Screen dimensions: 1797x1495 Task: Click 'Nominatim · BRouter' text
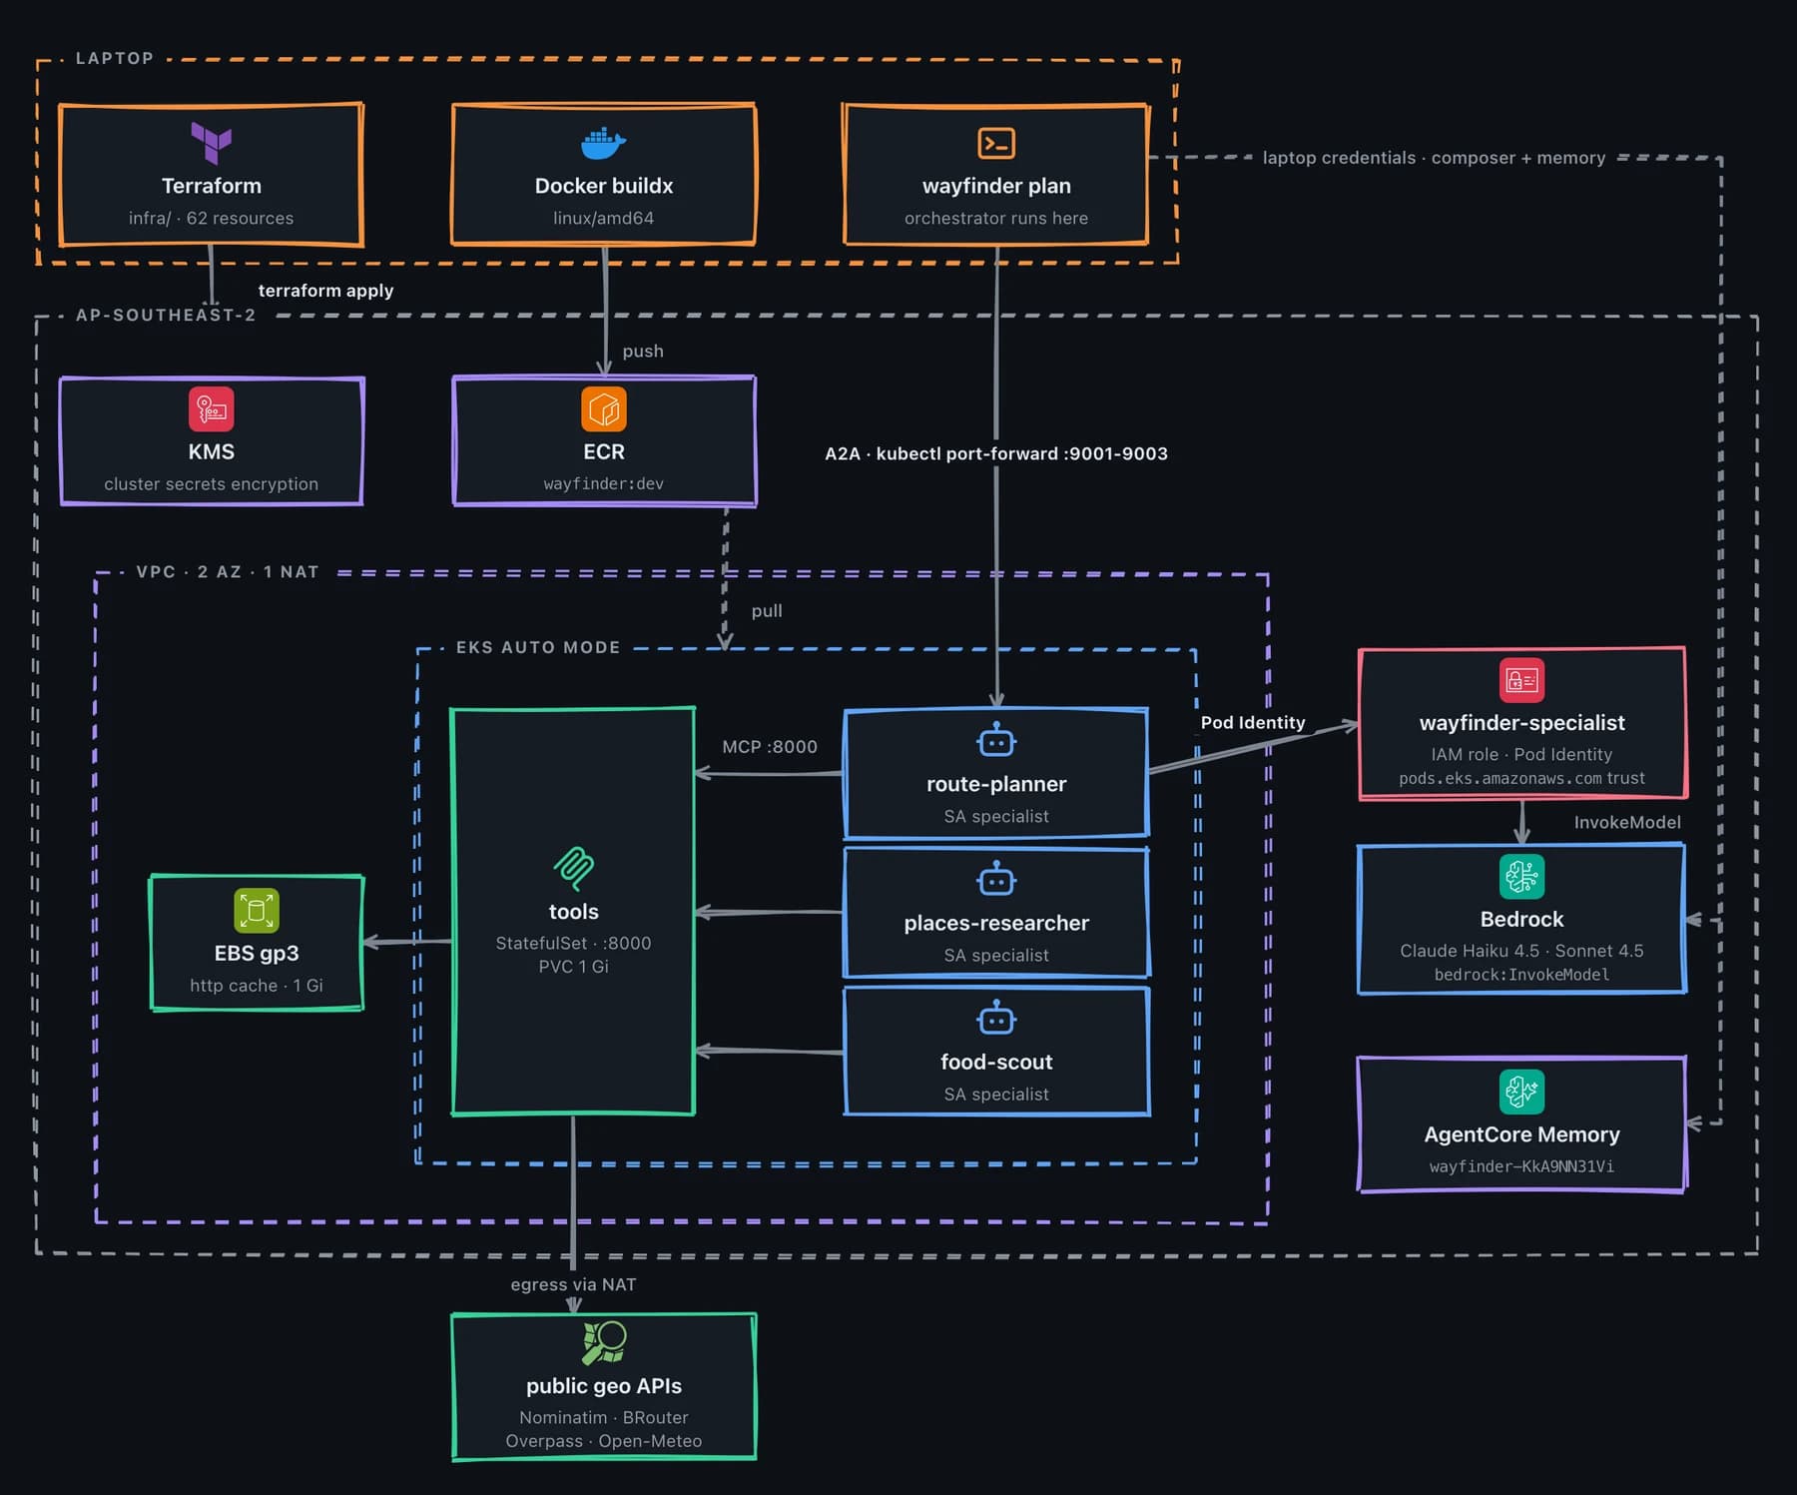tap(604, 1417)
